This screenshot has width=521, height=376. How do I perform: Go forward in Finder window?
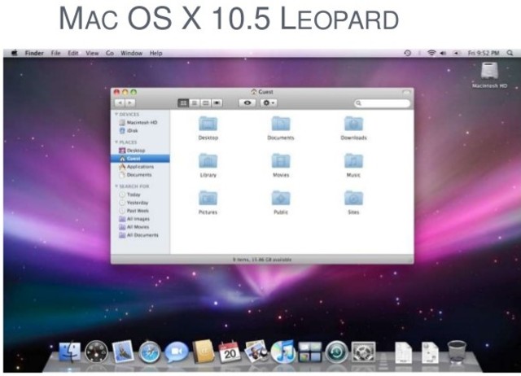pyautogui.click(x=130, y=103)
